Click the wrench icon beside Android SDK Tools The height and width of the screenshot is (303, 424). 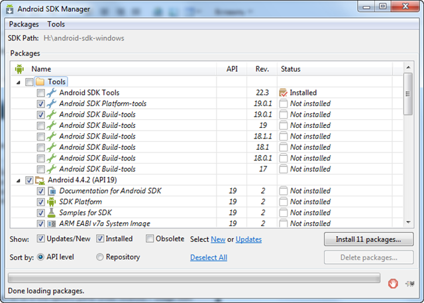pos(52,93)
